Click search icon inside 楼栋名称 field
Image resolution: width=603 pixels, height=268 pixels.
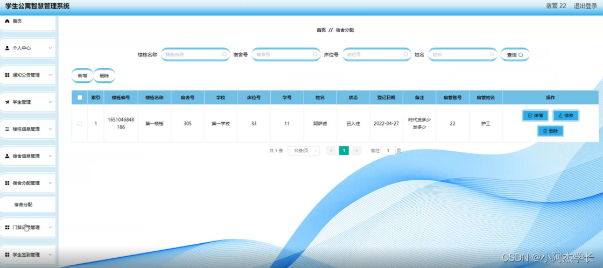coord(224,54)
